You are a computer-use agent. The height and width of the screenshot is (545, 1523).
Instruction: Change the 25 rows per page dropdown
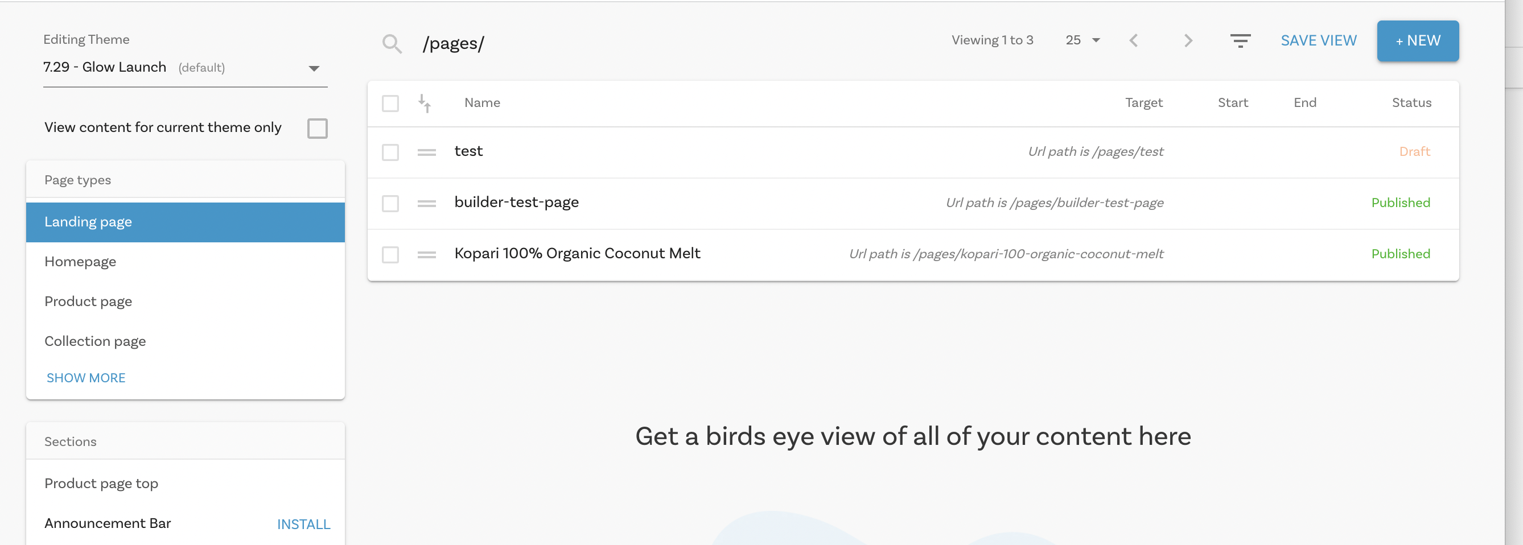coord(1082,41)
